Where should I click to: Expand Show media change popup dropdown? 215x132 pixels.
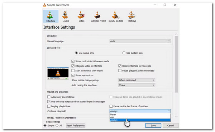click(x=137, y=80)
